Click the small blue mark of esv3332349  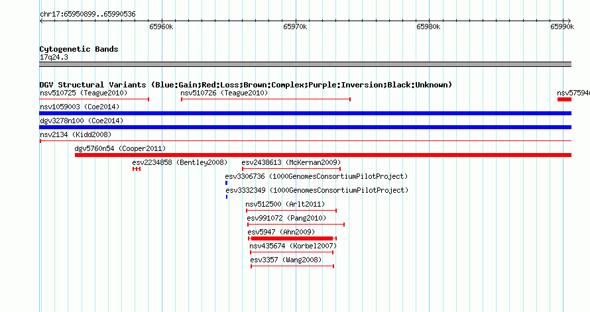click(x=227, y=197)
